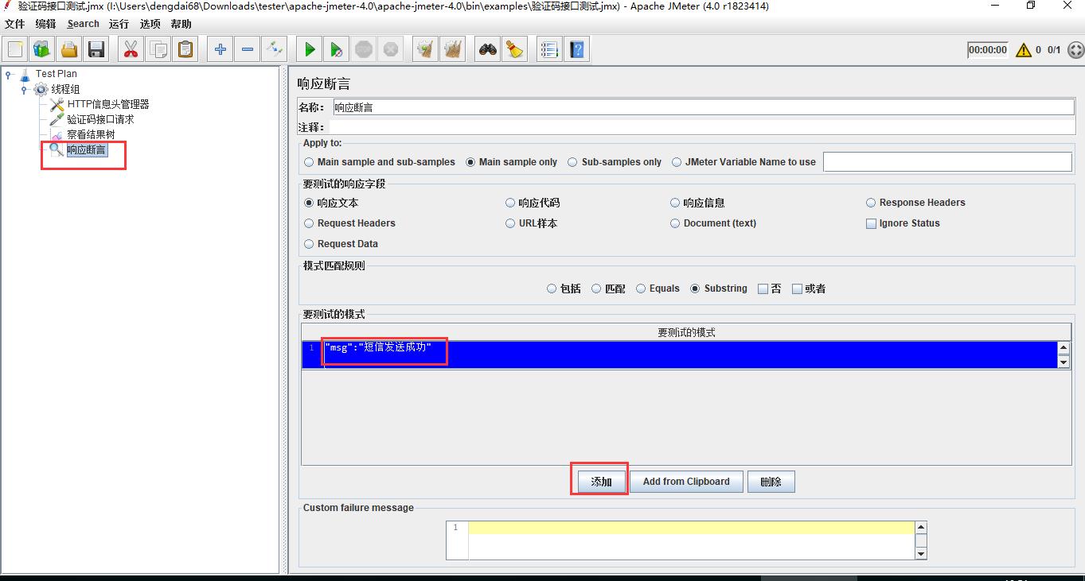The height and width of the screenshot is (581, 1085).
Task: Open the 运行 menu
Action: click(x=119, y=24)
